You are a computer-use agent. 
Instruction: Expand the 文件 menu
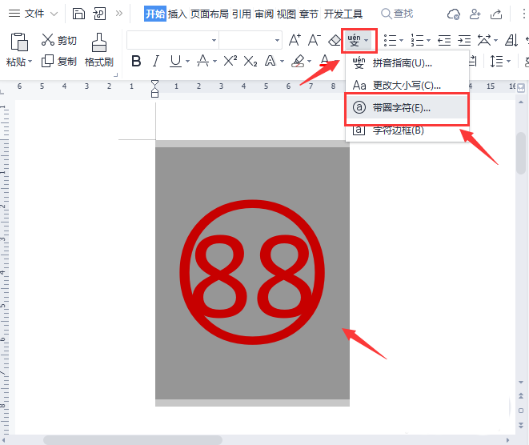pyautogui.click(x=33, y=14)
